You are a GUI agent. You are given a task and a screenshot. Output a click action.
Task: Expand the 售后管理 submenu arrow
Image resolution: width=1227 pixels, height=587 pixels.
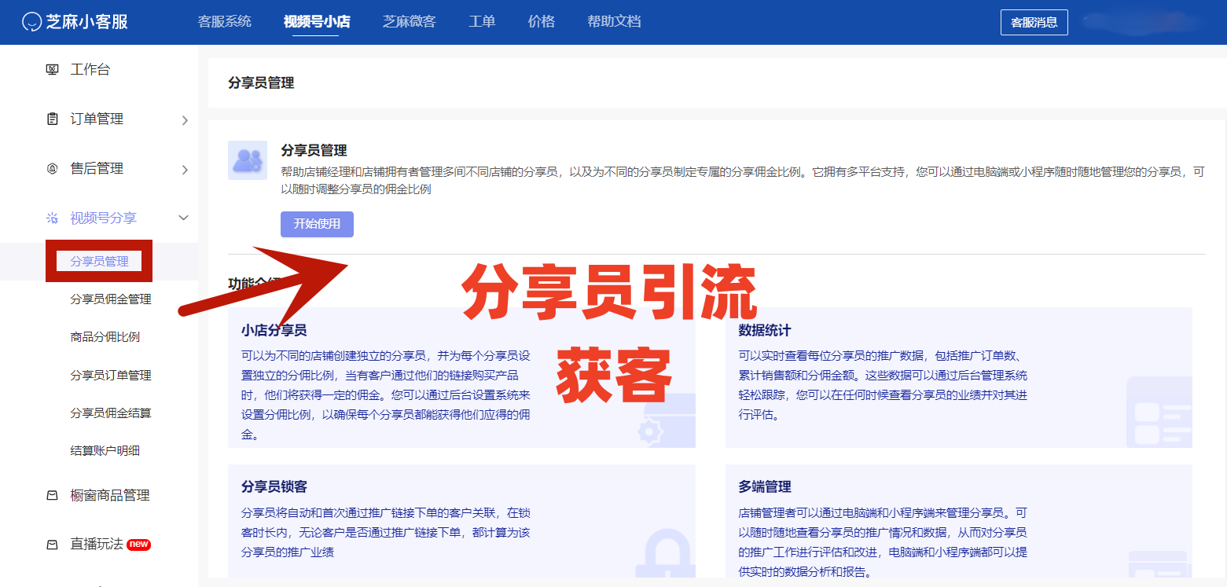[185, 170]
